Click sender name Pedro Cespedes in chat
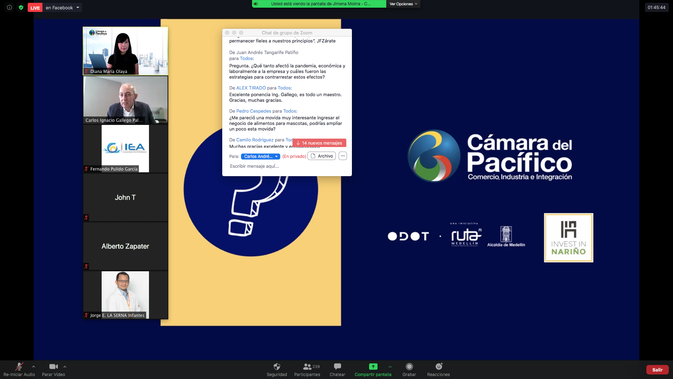673x379 pixels. 254,111
